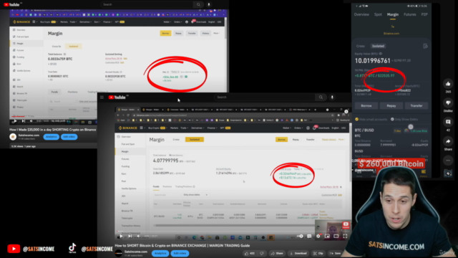Image resolution: width=458 pixels, height=258 pixels.
Task: Switch to the Futures tab in the mobile app
Action: (x=410, y=14)
